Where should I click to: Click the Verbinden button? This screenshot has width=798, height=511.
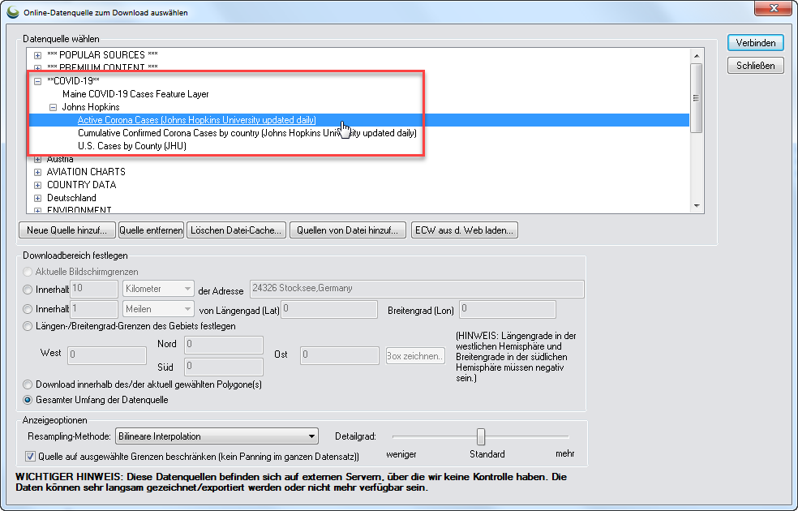756,43
